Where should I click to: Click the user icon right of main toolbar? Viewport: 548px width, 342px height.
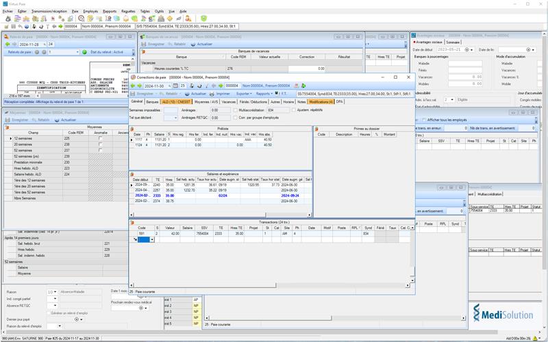tap(188, 19)
